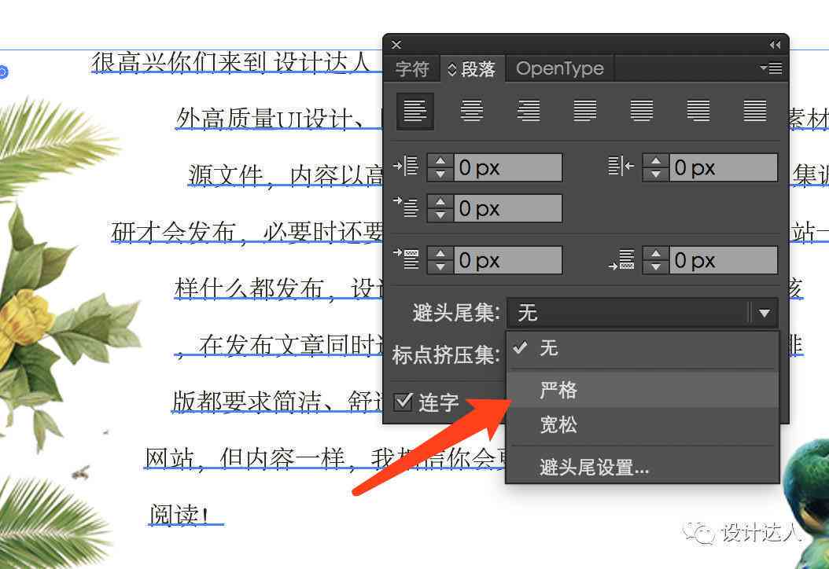
Task: Click text line starting '版都要求简洁'
Action: (x=277, y=401)
